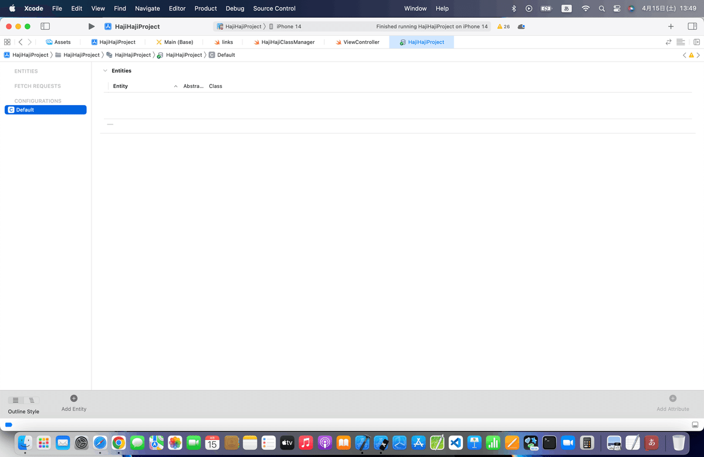Go back in editor history

coord(21,42)
